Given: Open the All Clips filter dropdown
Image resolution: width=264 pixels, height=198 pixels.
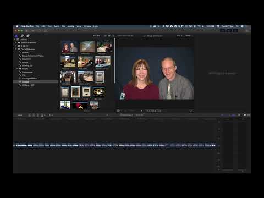Looking at the screenshot, I should coord(97,36).
